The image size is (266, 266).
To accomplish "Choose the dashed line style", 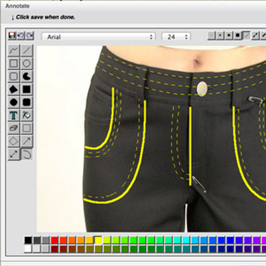I will click(x=255, y=35).
